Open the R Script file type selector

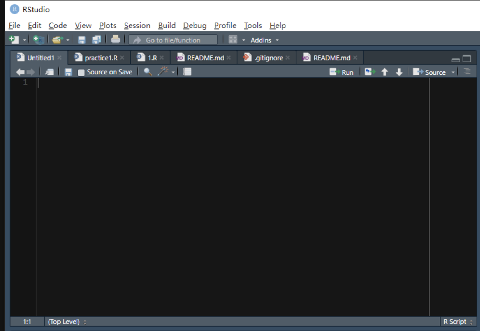tap(458, 322)
